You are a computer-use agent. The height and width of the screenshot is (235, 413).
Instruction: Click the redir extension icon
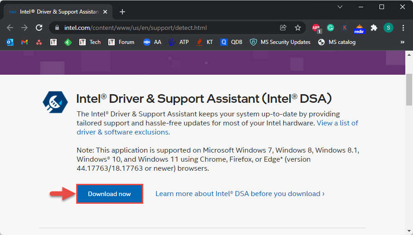[x=359, y=29]
